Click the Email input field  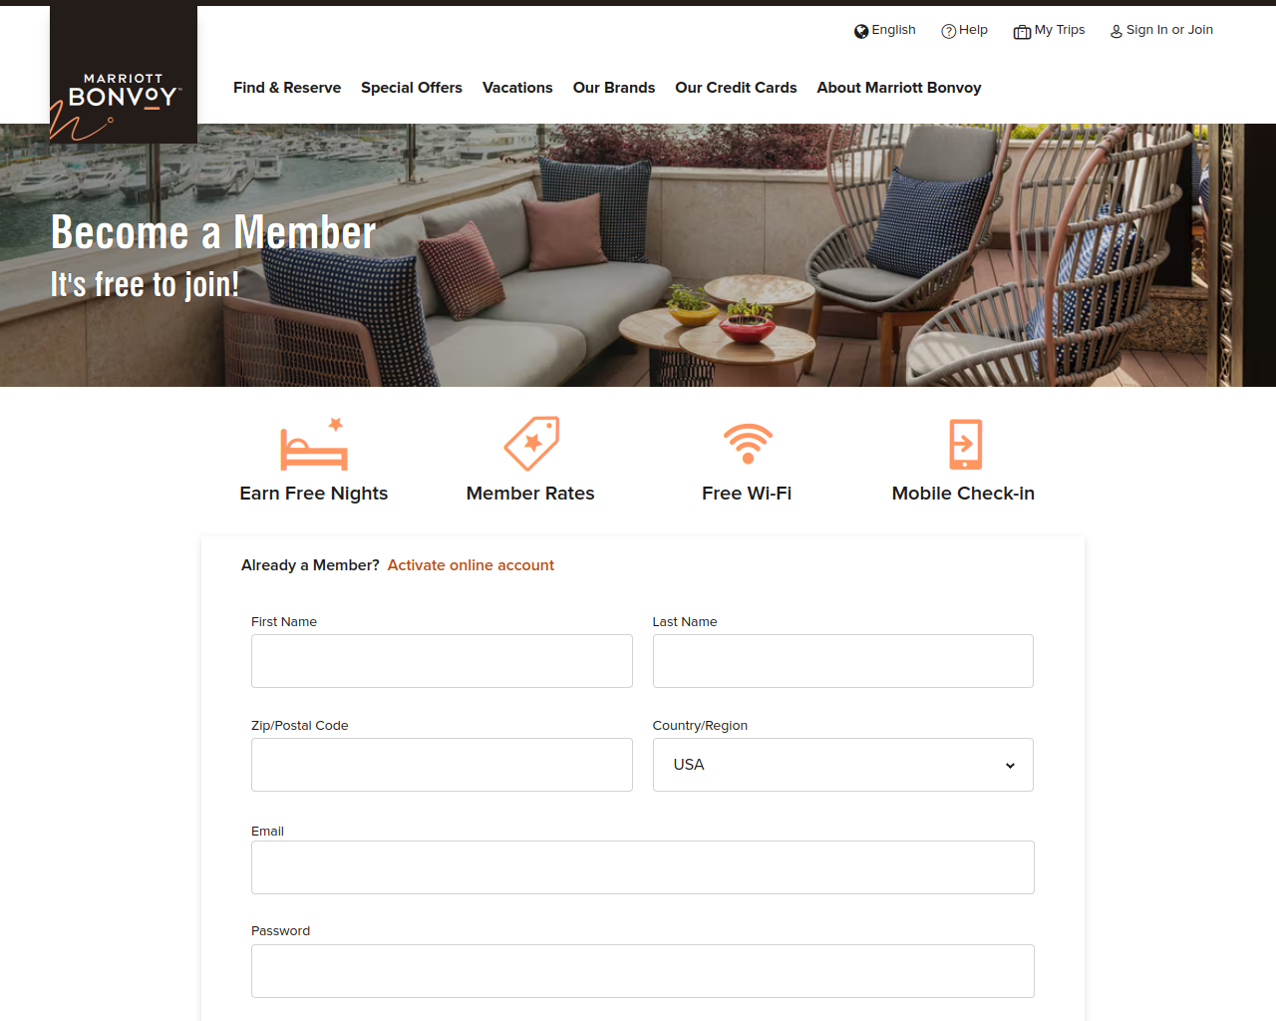tap(643, 867)
